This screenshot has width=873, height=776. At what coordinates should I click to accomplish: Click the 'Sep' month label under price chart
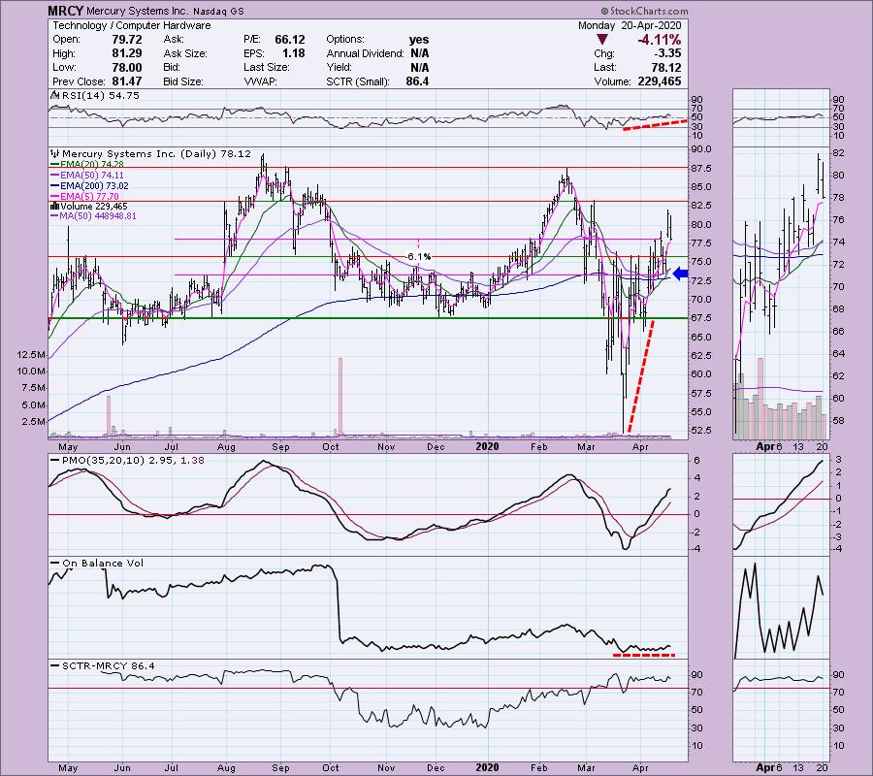coord(280,446)
